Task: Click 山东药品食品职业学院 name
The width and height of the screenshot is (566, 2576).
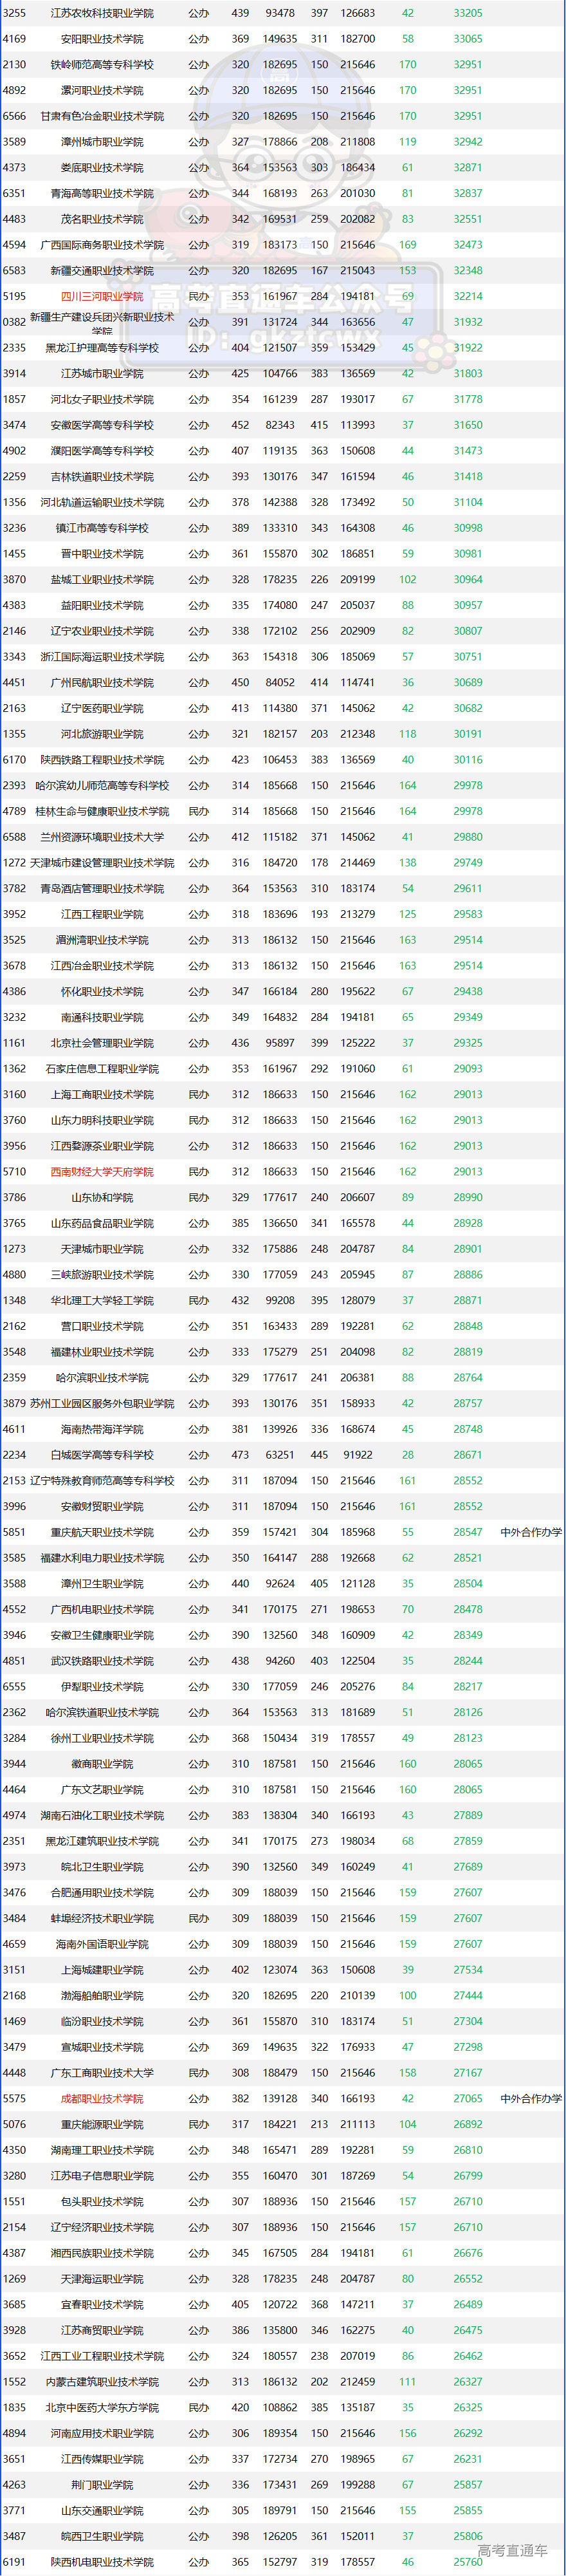Action: click(x=102, y=1224)
